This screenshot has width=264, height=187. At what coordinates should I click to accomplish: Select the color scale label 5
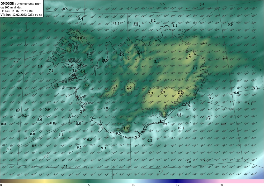pyautogui.click(x=89, y=185)
